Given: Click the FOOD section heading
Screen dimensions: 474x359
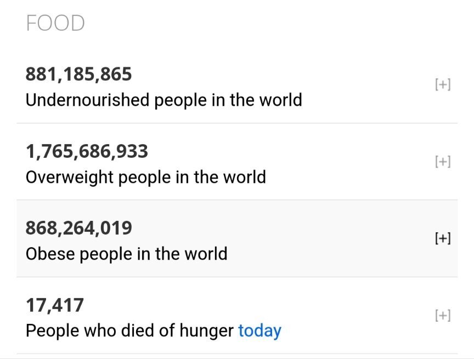Looking at the screenshot, I should 55,23.
